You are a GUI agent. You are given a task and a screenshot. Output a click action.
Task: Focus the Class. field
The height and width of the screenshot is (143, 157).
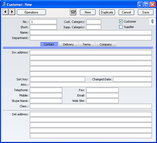click(91, 106)
